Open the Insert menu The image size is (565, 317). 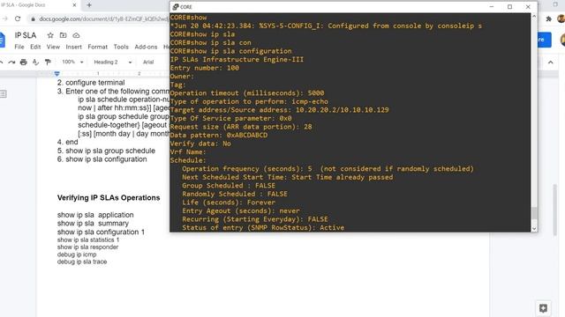pyautogui.click(x=73, y=47)
